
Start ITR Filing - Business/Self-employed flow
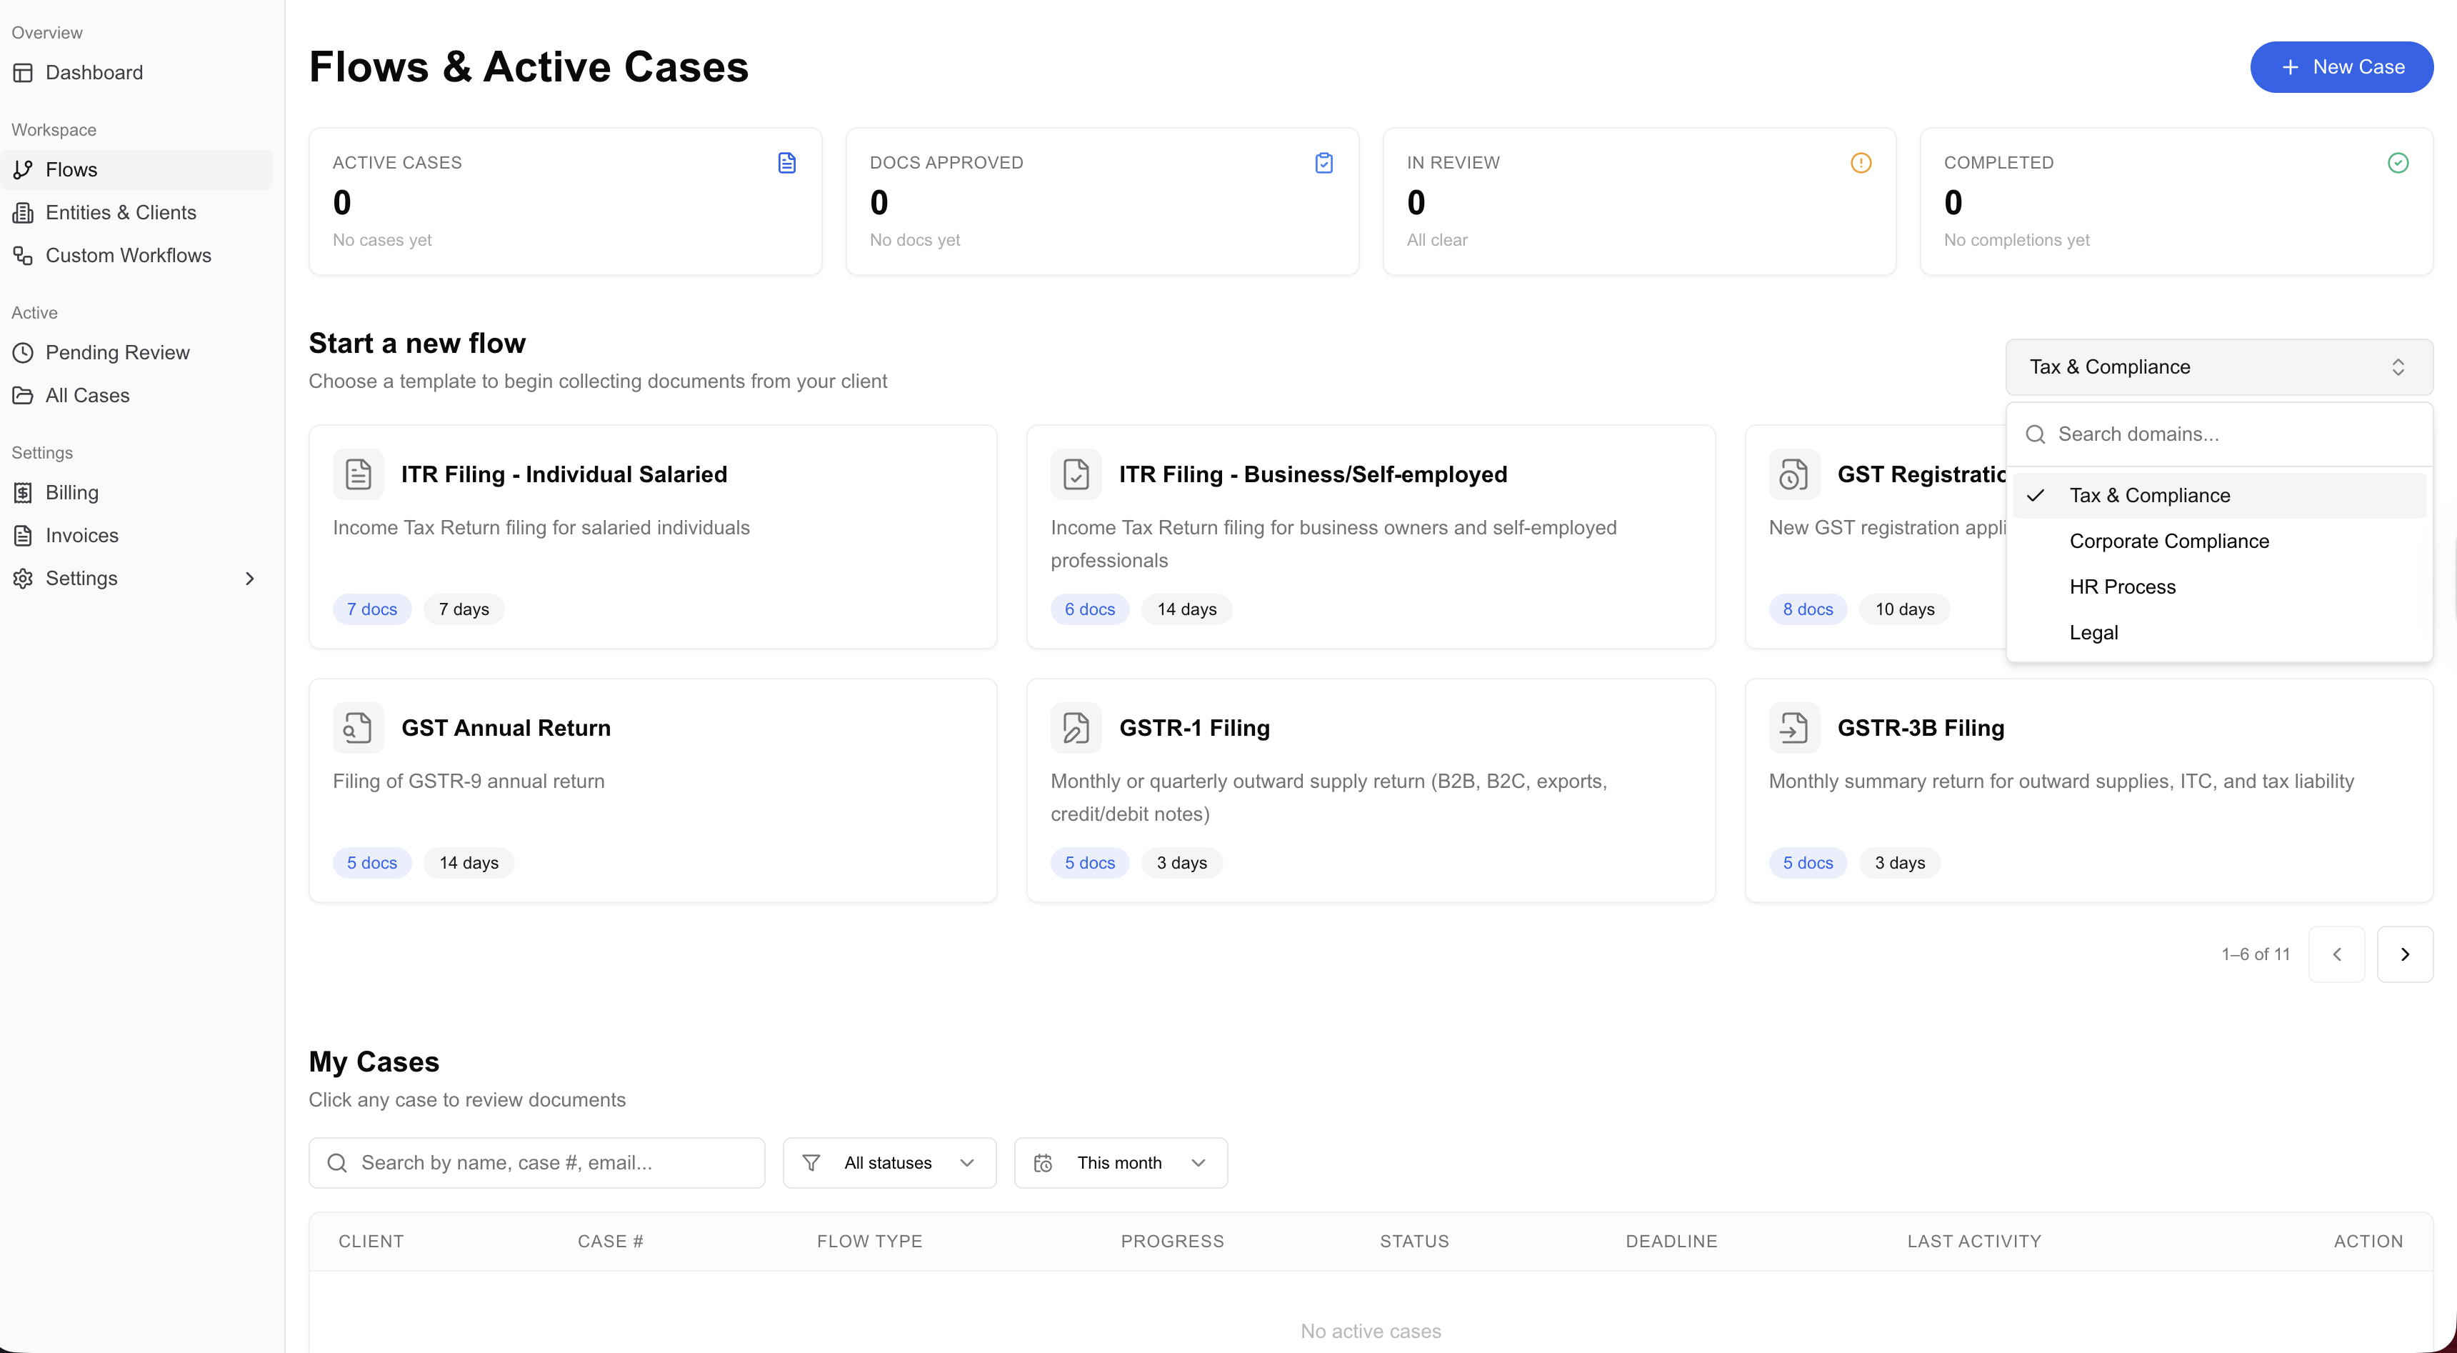(x=1371, y=537)
